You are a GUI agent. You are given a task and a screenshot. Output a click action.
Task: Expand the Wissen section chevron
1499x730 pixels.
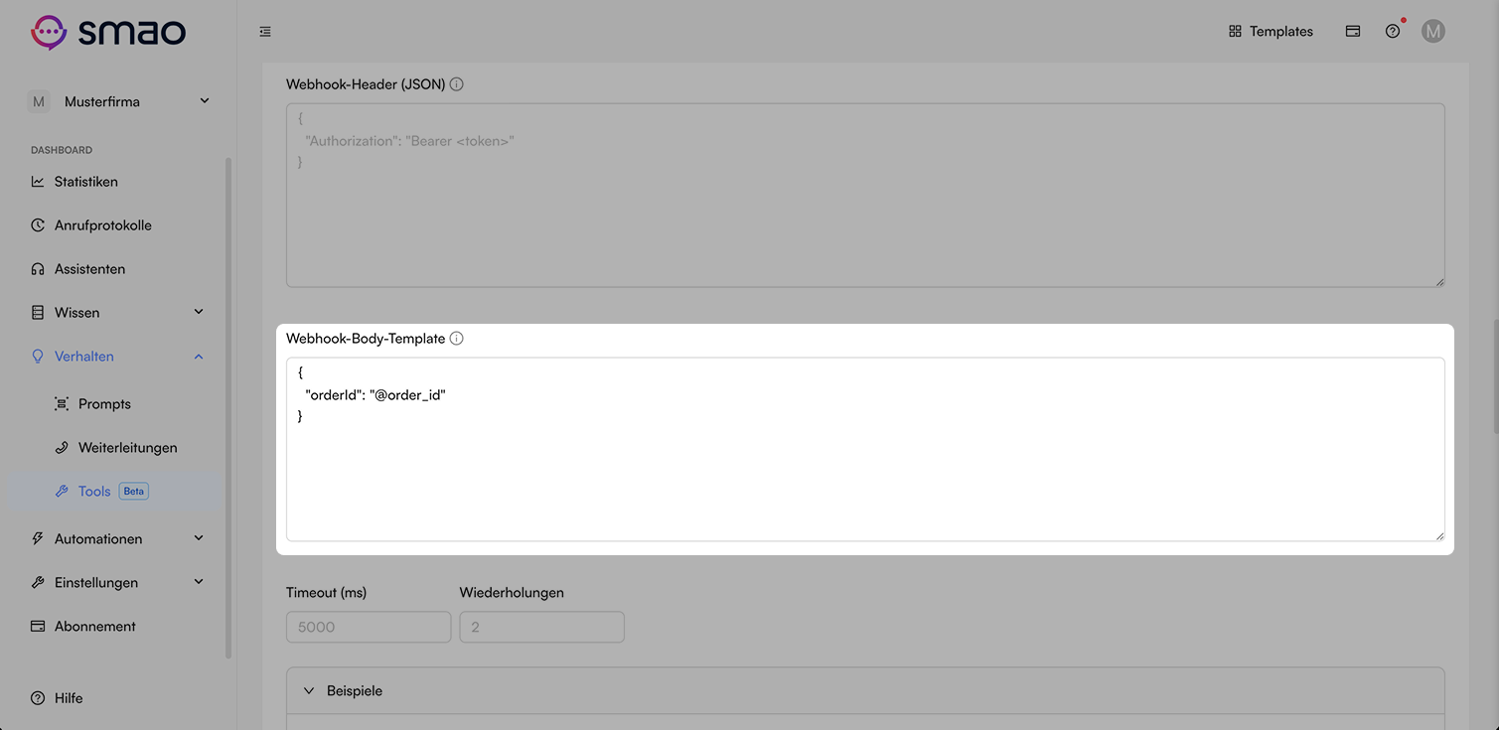pyautogui.click(x=199, y=312)
